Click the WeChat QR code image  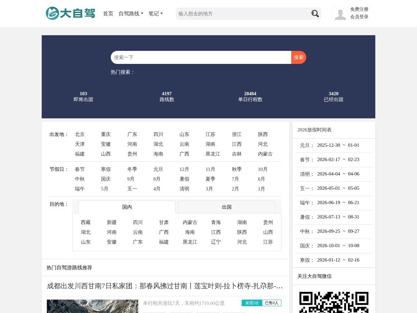coord(334,303)
